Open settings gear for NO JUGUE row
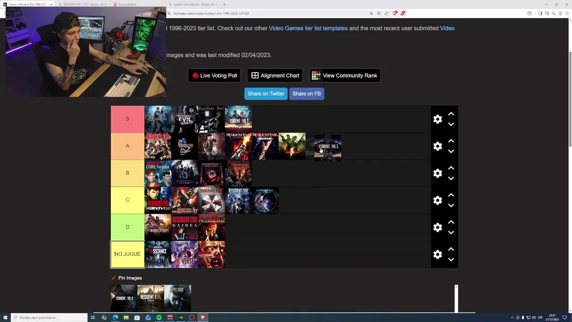Image resolution: width=572 pixels, height=322 pixels. (x=437, y=254)
